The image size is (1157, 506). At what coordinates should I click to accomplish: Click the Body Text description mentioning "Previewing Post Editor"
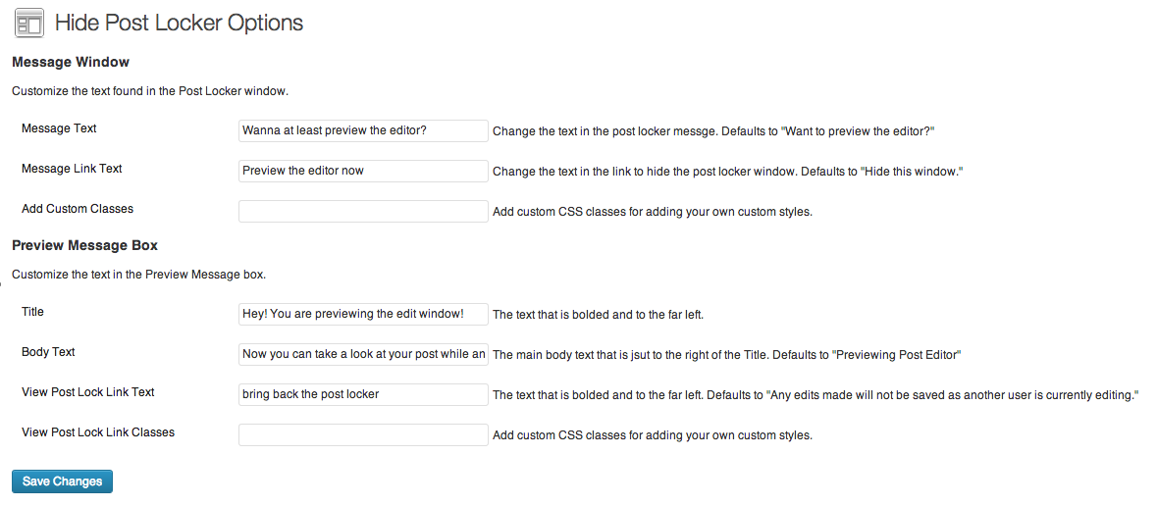(727, 355)
